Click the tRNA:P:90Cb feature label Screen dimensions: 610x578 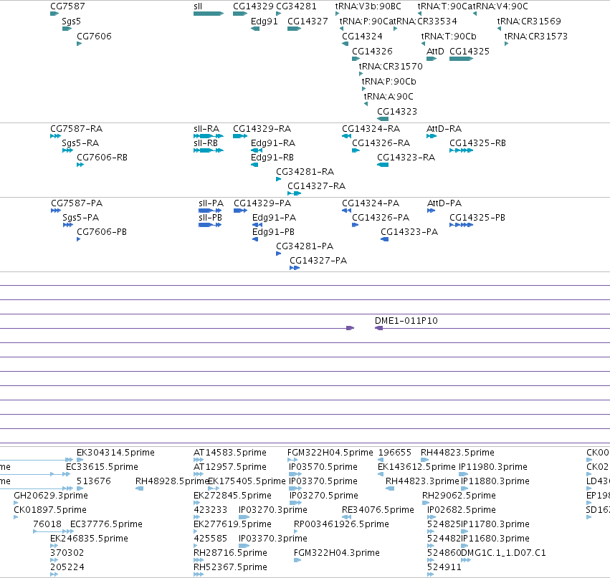pos(389,81)
